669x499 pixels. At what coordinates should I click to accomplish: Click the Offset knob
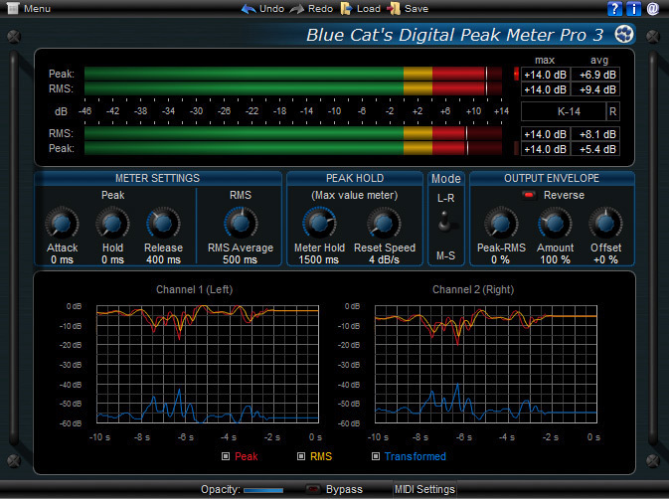coord(605,223)
